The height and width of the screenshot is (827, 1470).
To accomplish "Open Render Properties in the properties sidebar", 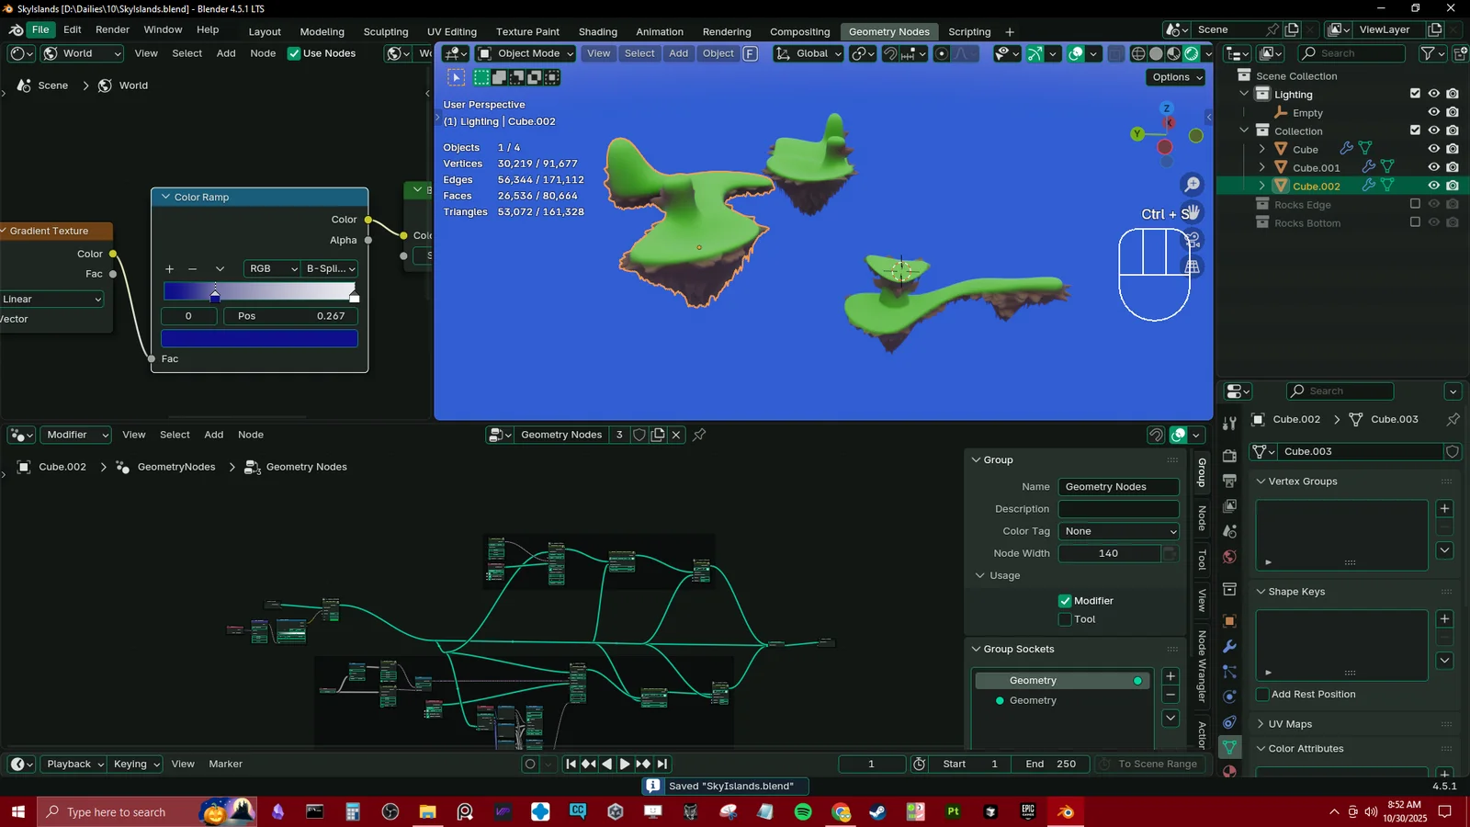I will tap(1229, 457).
